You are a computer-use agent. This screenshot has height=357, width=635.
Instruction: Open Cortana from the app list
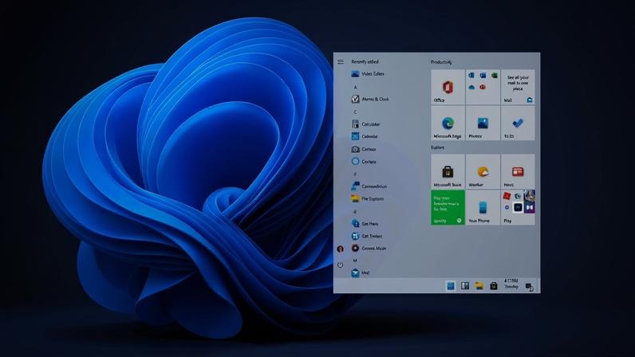[364, 162]
